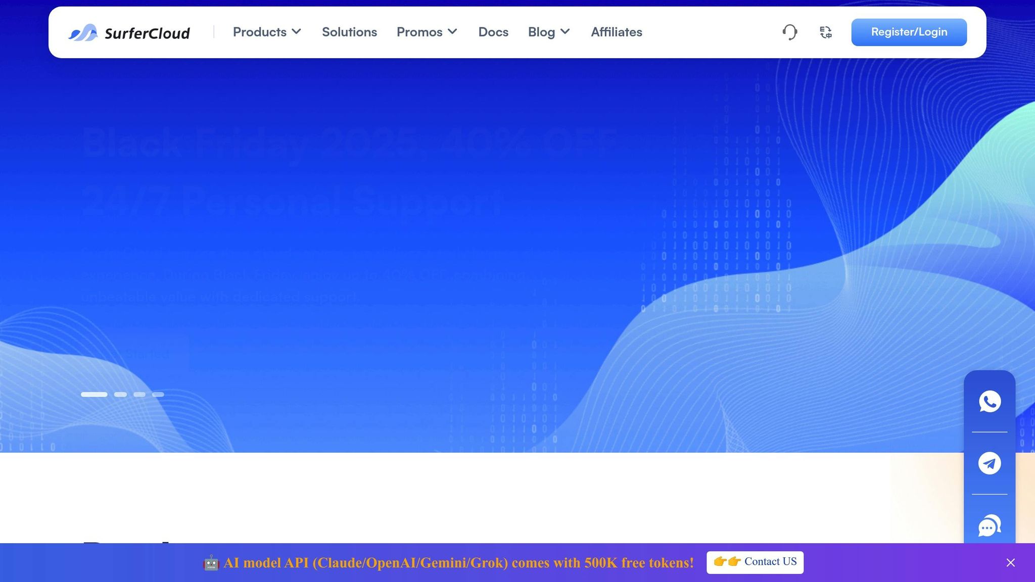Screen dimensions: 1035x582
Task: Click the Register/Login button
Action: [909, 32]
